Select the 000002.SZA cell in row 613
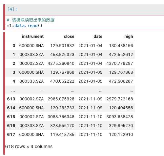164x156 pixels. [31, 99]
